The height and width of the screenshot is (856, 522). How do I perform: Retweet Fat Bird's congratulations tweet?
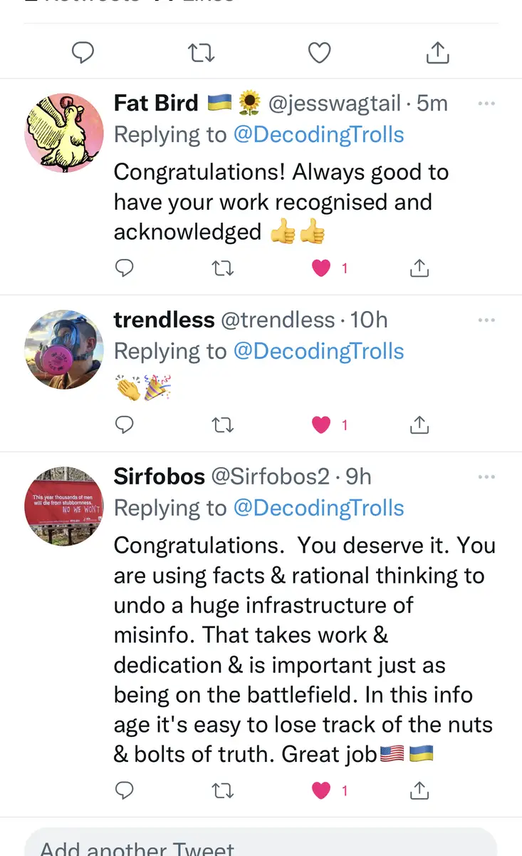(223, 268)
